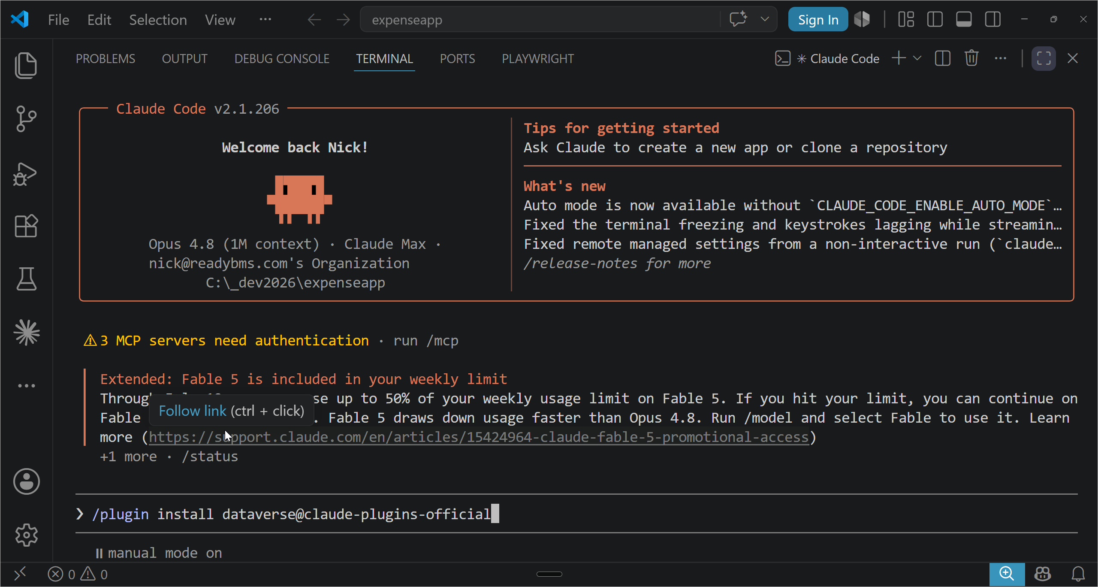Viewport: 1098px width, 587px height.
Task: Kill terminal with the trash icon
Action: point(971,58)
